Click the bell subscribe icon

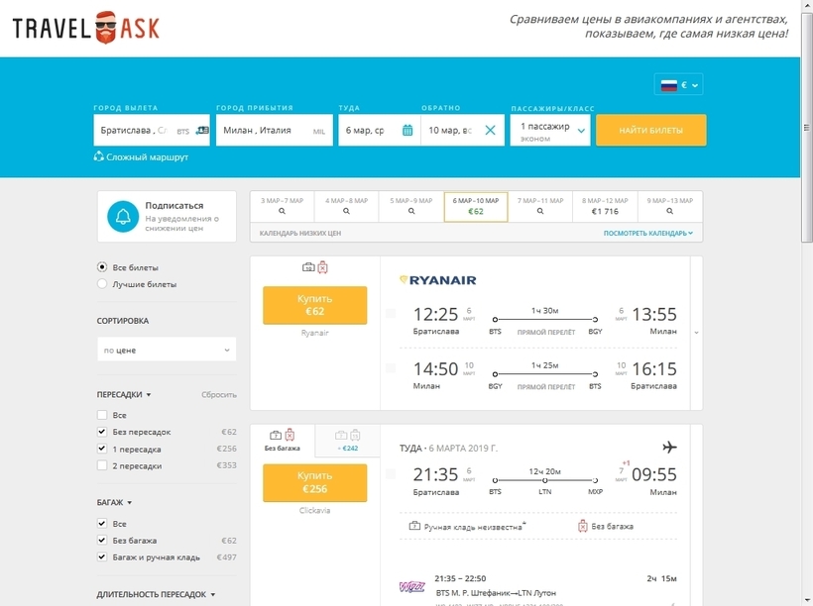click(x=123, y=217)
